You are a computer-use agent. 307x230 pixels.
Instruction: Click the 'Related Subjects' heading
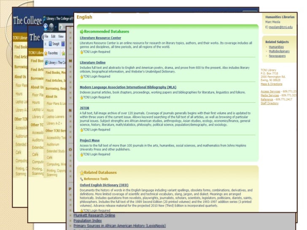pyautogui.click(x=277, y=42)
